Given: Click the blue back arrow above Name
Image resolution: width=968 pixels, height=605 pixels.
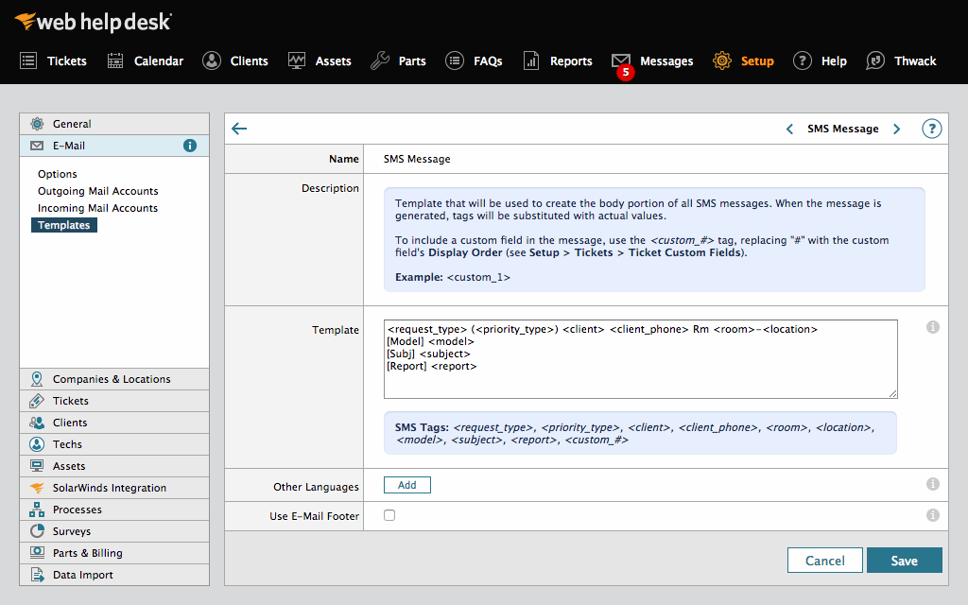Looking at the screenshot, I should [x=239, y=129].
